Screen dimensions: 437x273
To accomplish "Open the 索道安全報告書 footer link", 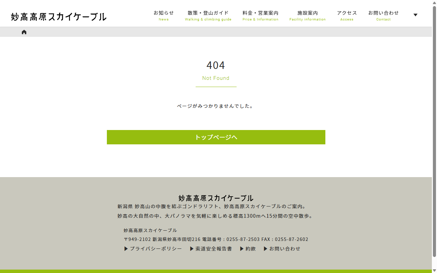I will tap(211, 249).
